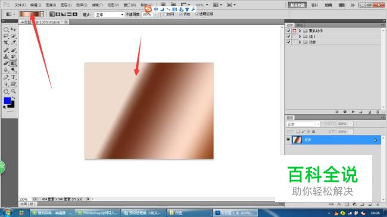
Task: Expand the 组 1 action folder
Action: [x=300, y=36]
